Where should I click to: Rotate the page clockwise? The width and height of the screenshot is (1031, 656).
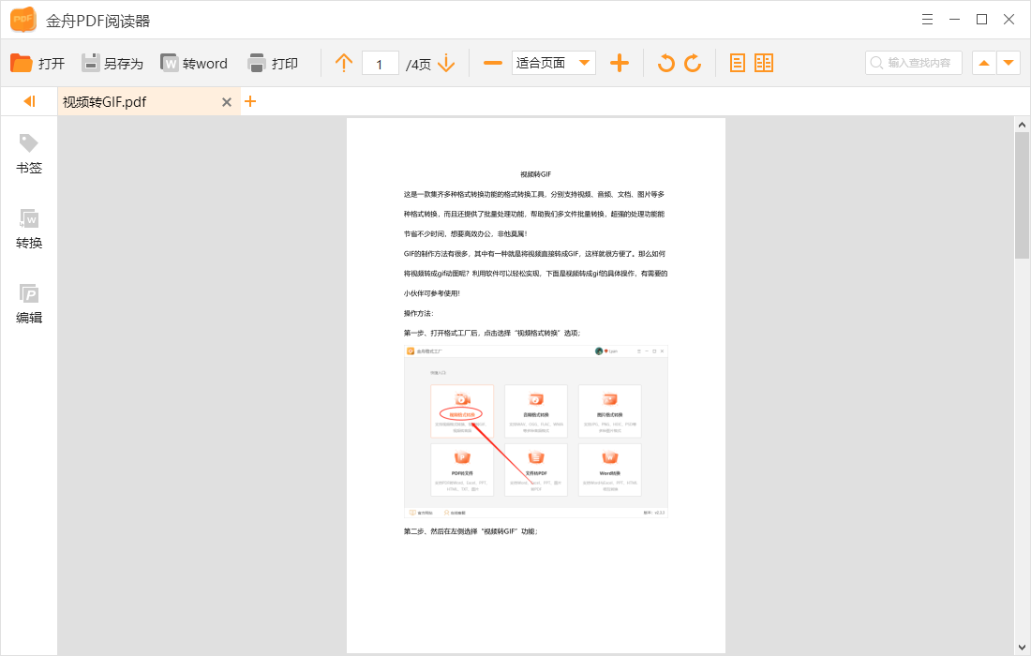point(695,63)
